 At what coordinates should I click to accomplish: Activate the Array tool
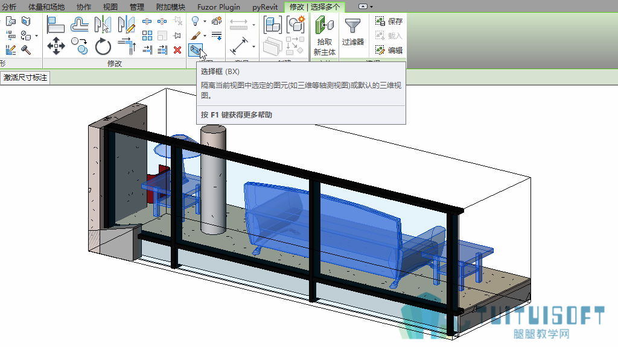click(147, 36)
